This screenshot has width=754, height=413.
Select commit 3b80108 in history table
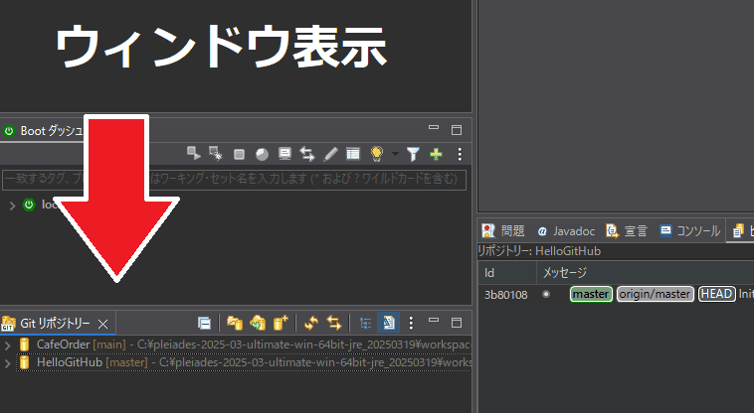pyautogui.click(x=505, y=294)
